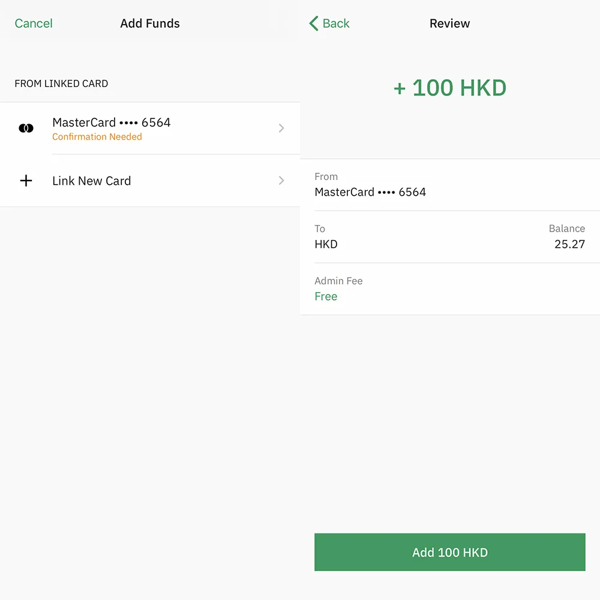Select the MasterCard •••• 6564 linked card

point(150,128)
